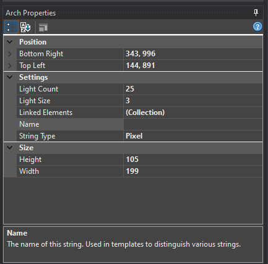
Task: Expand the Top Left property
Action: [x=10, y=66]
